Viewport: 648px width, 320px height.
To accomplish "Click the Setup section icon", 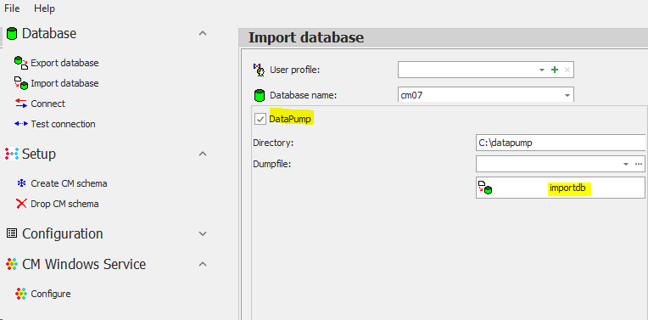I will 12,154.
